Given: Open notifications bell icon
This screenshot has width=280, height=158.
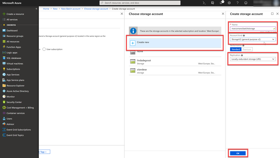Looking at the screenshot, I should click(221, 3).
